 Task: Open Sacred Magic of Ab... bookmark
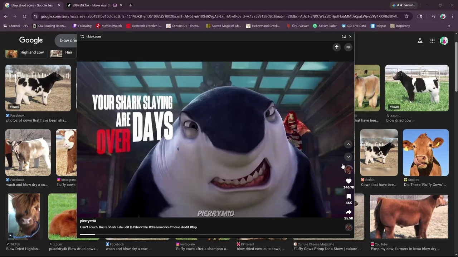point(224,26)
